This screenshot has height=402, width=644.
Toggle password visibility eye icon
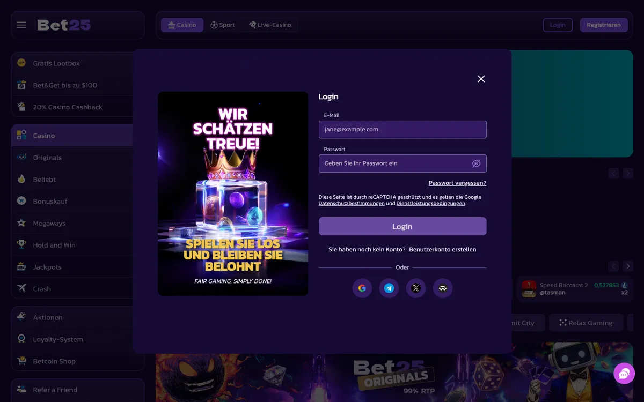point(476,163)
